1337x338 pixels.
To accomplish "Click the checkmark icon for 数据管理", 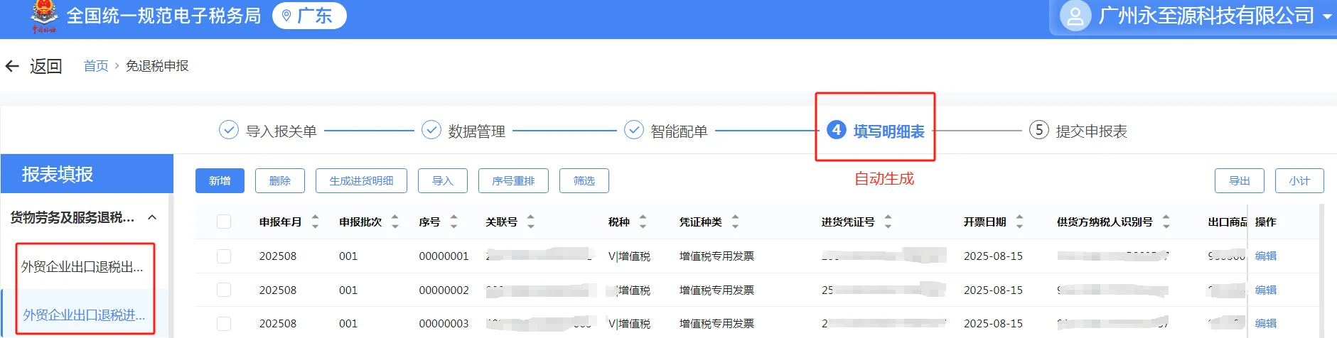I will [431, 130].
